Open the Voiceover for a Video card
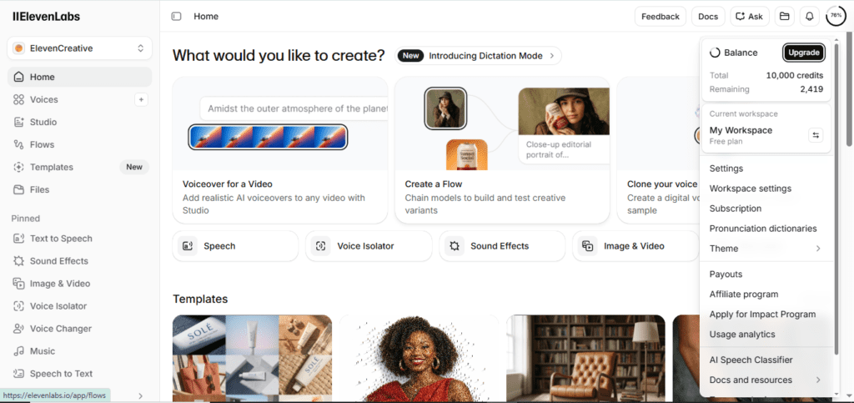Image resolution: width=854 pixels, height=403 pixels. (x=280, y=150)
